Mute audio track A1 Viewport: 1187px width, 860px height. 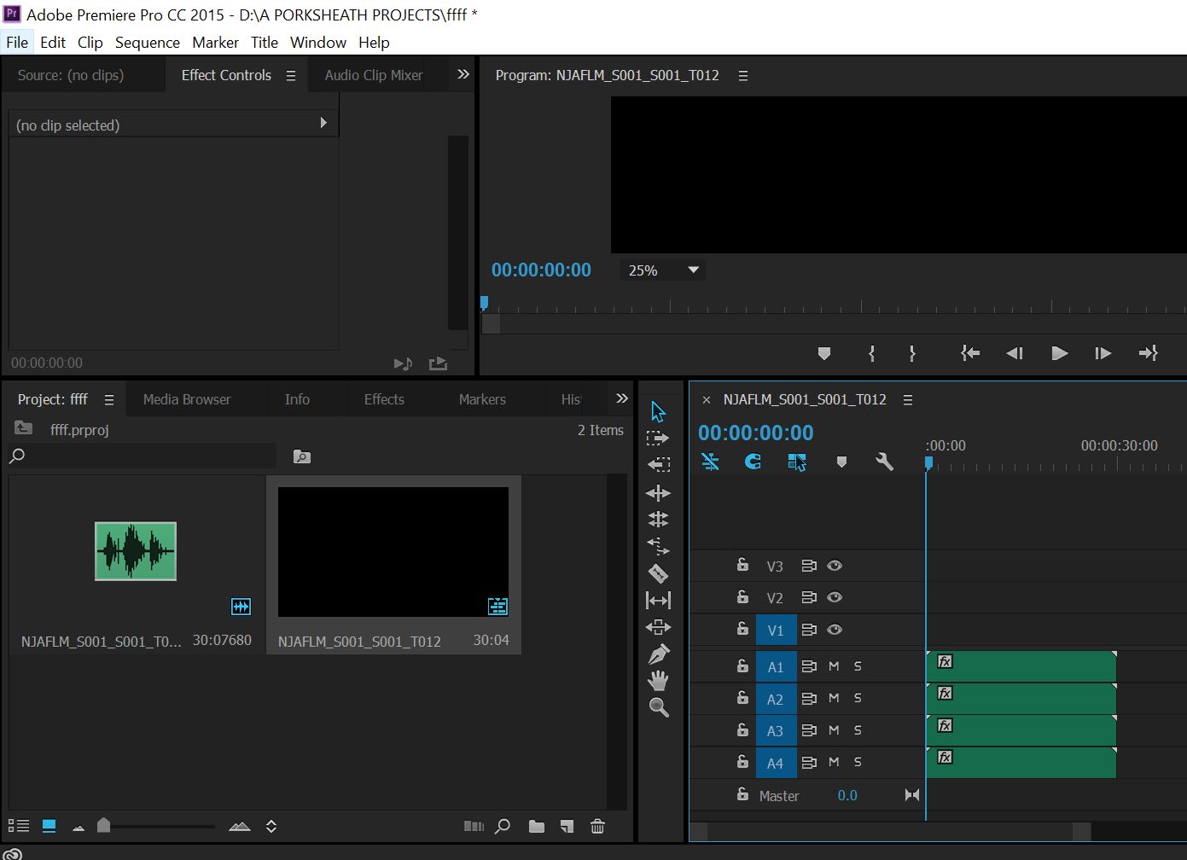click(x=834, y=666)
